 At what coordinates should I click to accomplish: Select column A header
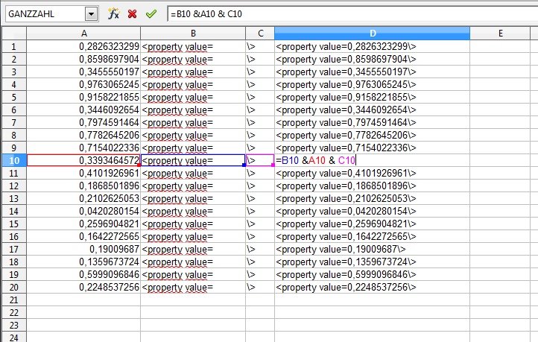[x=83, y=33]
